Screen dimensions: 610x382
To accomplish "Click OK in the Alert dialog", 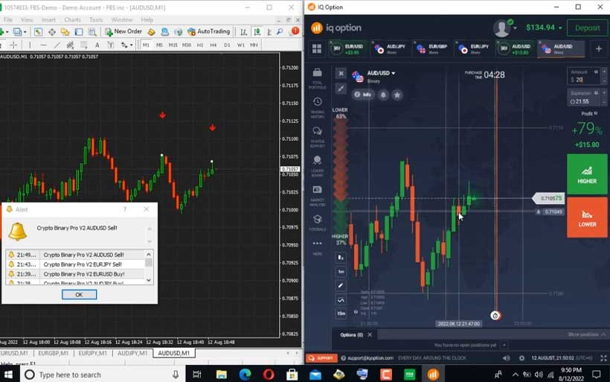I will (79, 294).
